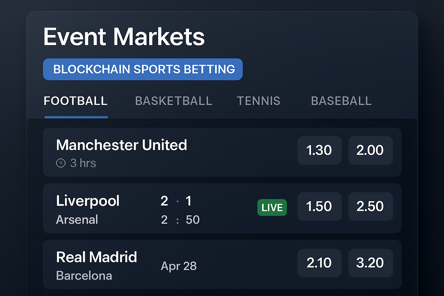The width and height of the screenshot is (444, 296).
Task: Click the Liverpool 2-1 live score
Action: click(176, 201)
